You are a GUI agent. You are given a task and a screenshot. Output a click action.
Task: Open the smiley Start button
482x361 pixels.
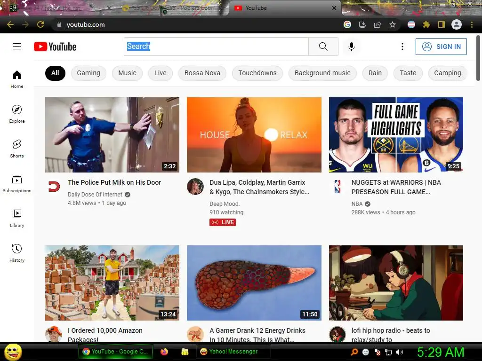(x=13, y=352)
